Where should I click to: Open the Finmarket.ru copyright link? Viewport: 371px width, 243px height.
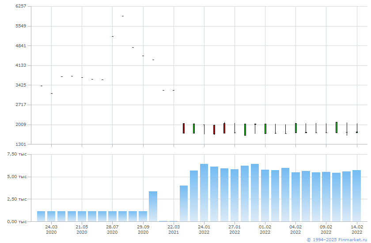click(x=337, y=240)
